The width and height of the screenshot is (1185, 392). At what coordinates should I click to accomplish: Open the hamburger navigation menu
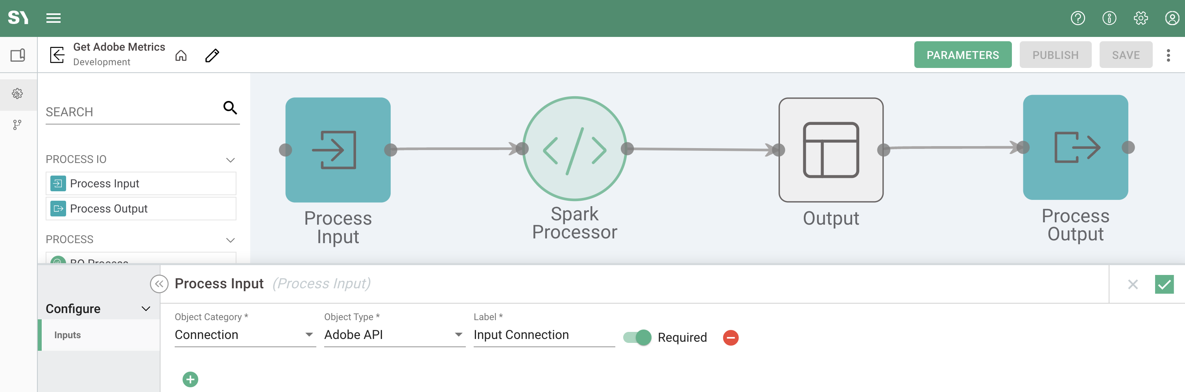pos(54,18)
